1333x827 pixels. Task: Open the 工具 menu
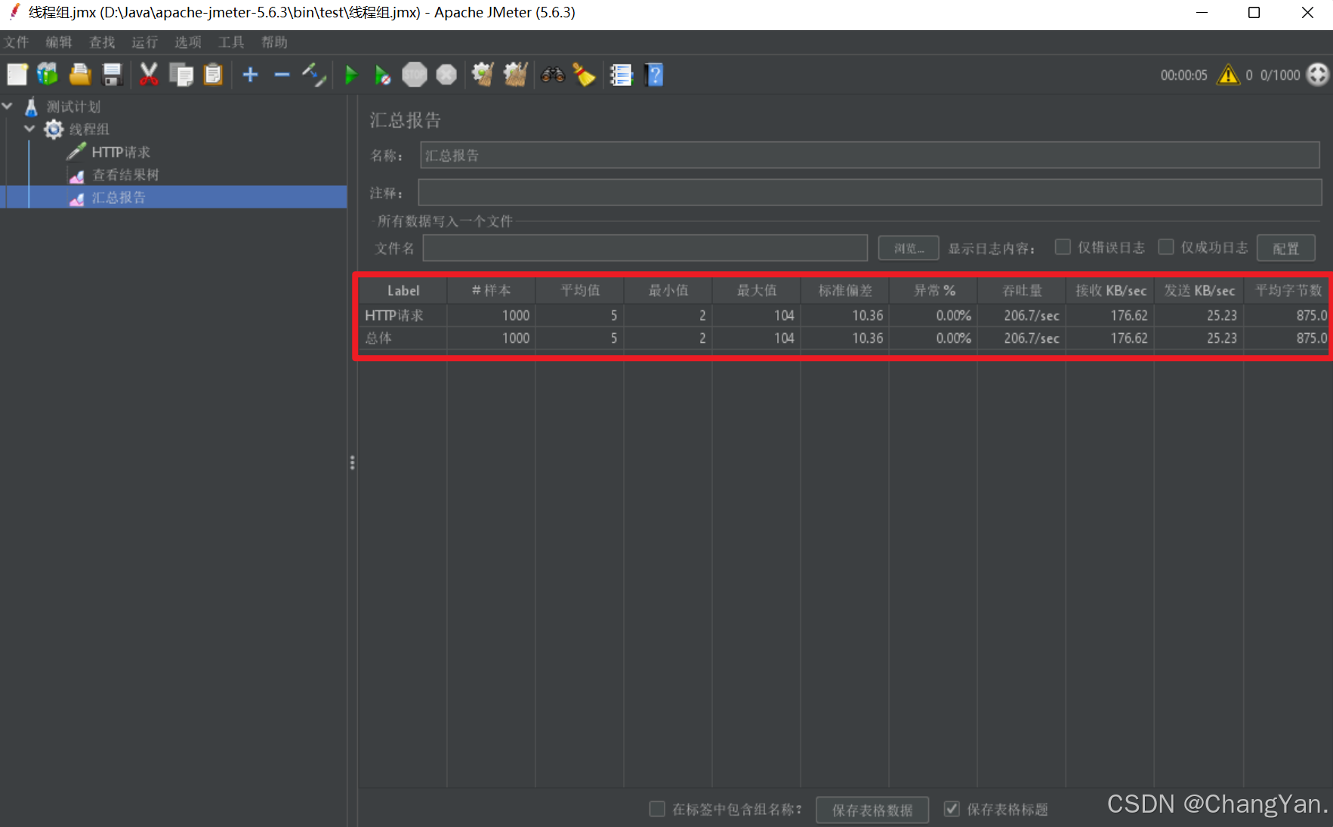(231, 42)
